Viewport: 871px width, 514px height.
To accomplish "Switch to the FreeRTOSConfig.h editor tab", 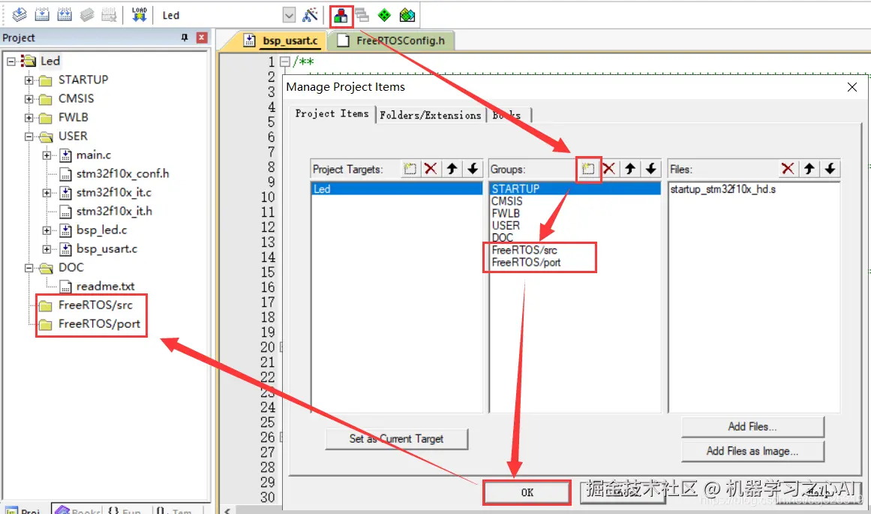I will (x=392, y=41).
